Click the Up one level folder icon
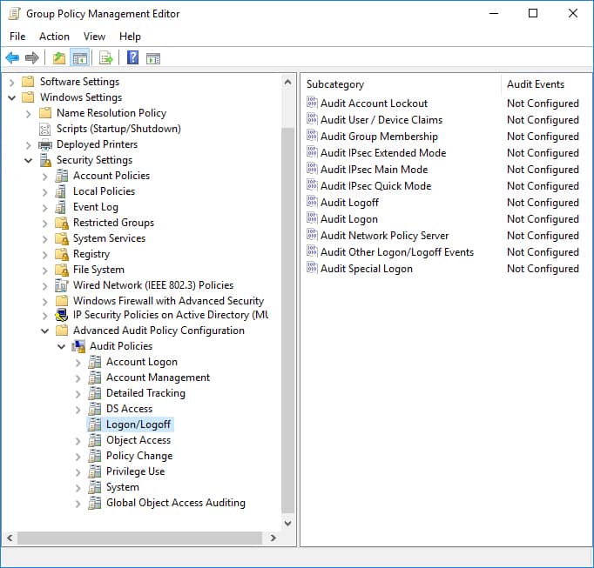Screen dimensions: 594x568 click(58, 58)
